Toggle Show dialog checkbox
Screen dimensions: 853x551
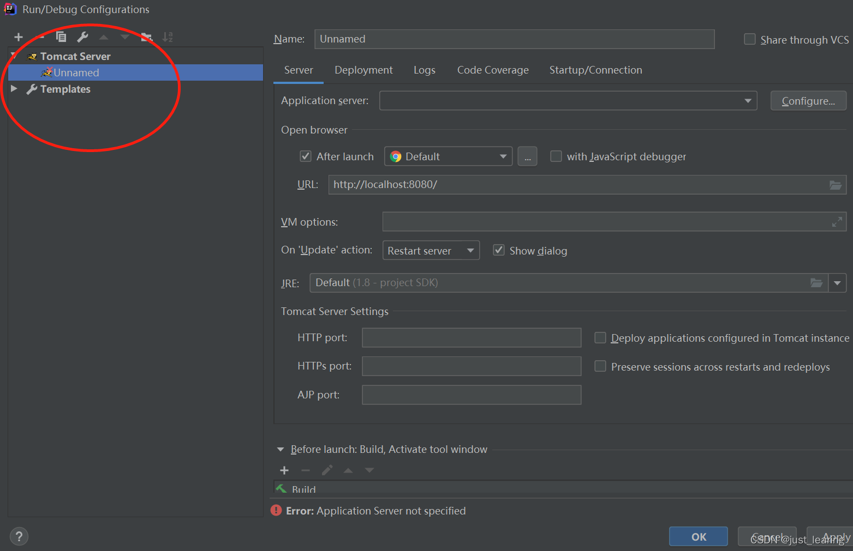(498, 250)
